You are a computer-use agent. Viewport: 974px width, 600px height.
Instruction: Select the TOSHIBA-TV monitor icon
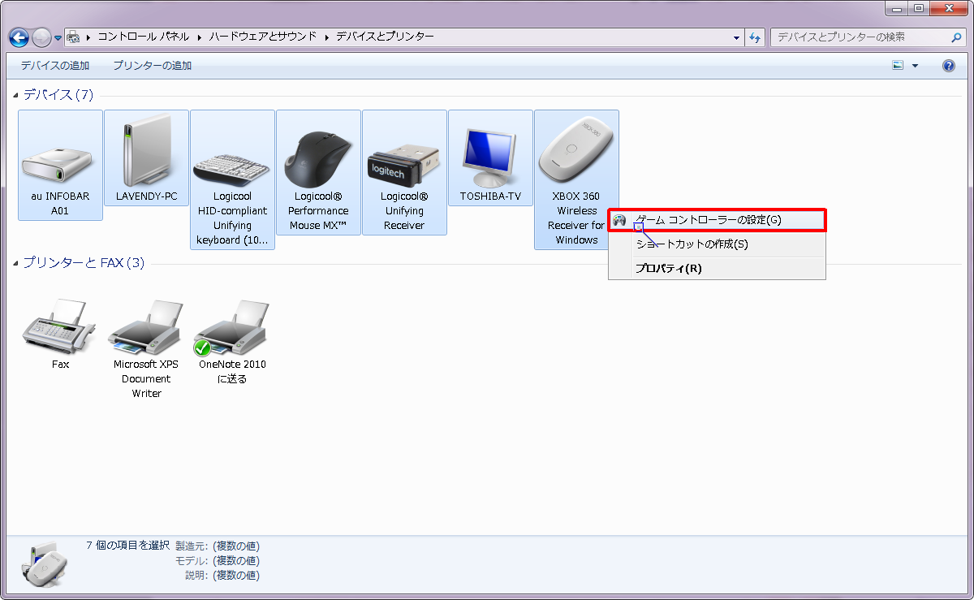click(490, 158)
